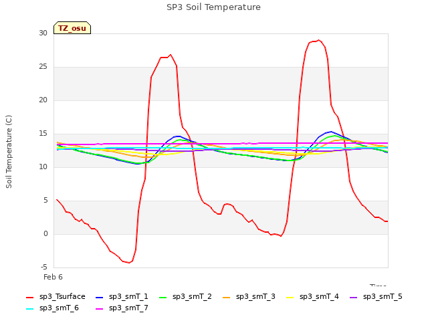428x321 pixels.
Task: Click the 25 y-axis tick label
Action: pos(43,67)
